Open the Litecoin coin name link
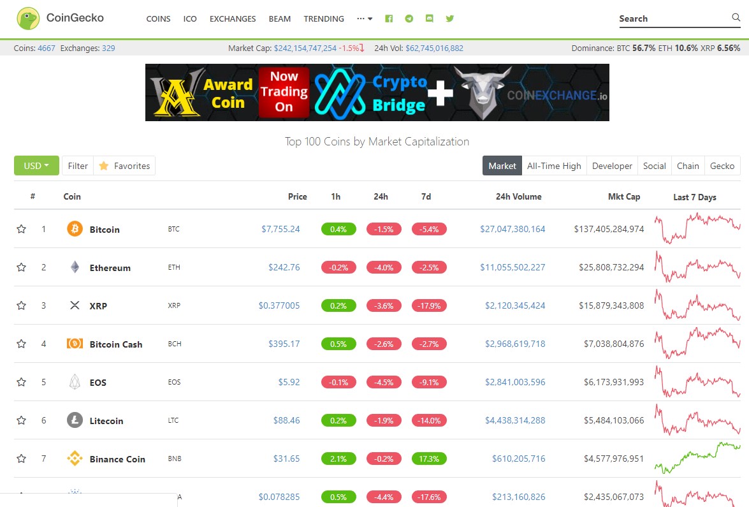749x507 pixels. pyautogui.click(x=106, y=420)
